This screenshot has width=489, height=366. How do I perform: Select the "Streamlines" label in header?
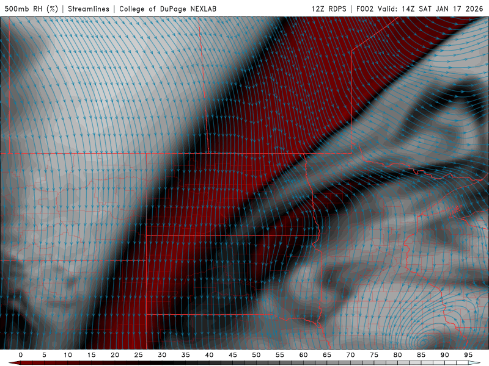coord(89,9)
